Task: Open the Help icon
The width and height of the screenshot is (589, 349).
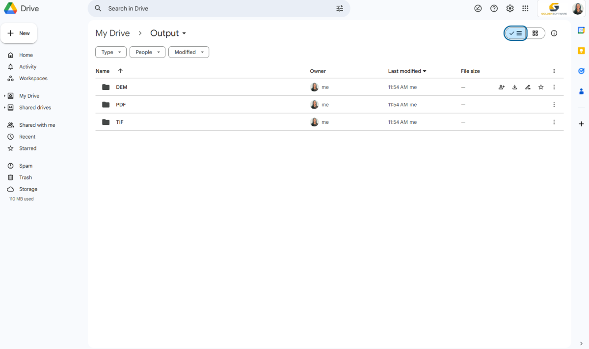Action: pos(494,8)
